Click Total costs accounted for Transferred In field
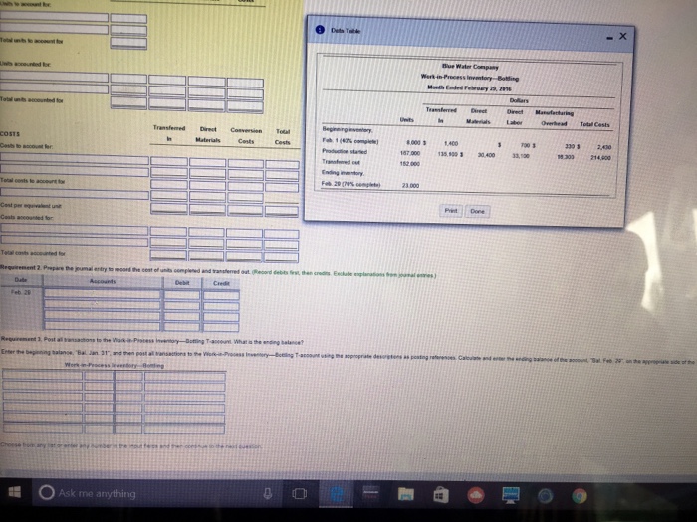The width and height of the screenshot is (697, 522). pos(168,255)
